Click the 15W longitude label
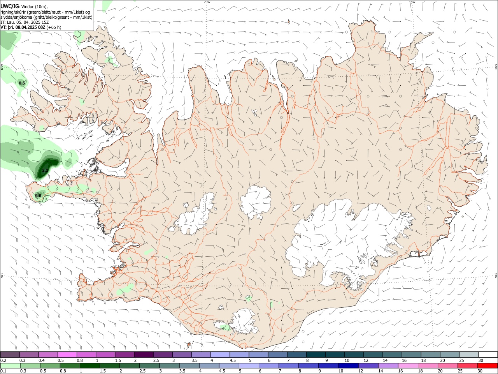The width and height of the screenshot is (498, 374). (412, 2)
